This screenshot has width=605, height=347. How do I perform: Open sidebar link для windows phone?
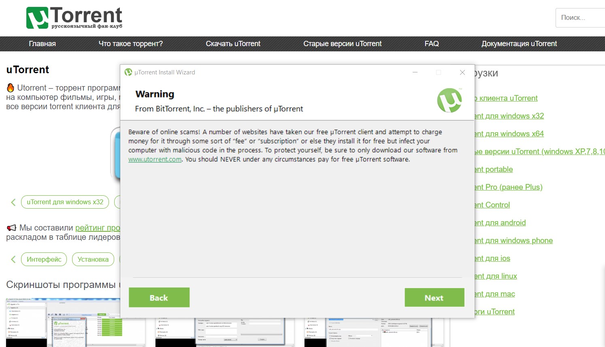click(x=513, y=241)
